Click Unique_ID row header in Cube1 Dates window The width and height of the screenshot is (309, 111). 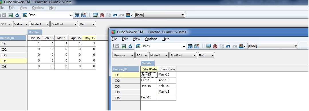pos(126,69)
